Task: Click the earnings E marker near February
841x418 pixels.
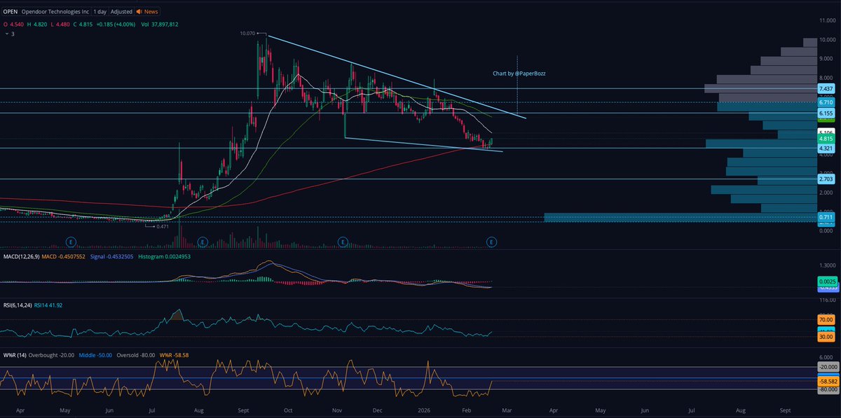Action: click(492, 240)
